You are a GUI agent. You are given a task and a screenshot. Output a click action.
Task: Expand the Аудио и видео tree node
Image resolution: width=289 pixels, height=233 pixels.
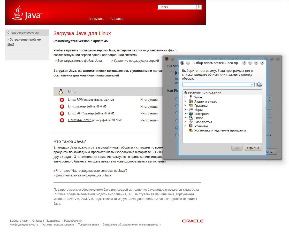(185, 101)
